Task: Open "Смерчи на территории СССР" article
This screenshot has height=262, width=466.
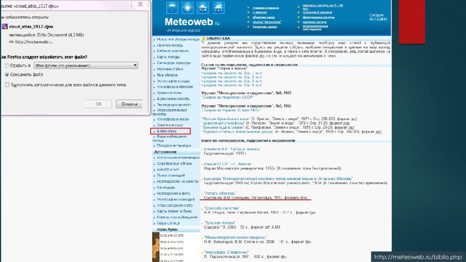Action: [x=228, y=97]
